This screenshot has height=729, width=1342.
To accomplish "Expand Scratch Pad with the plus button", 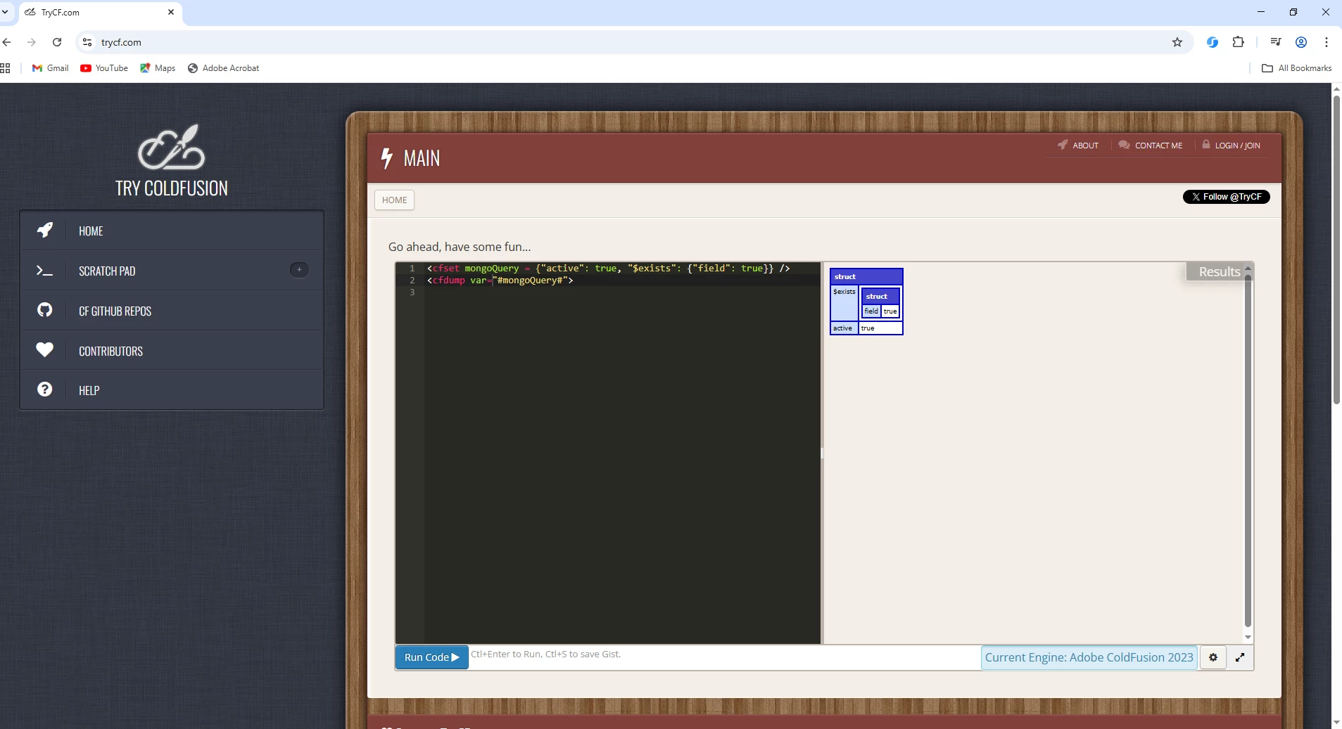I will pos(299,269).
